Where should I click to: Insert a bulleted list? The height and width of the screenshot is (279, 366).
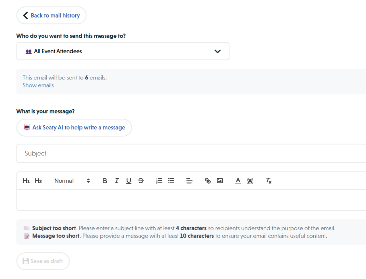pyautogui.click(x=171, y=181)
